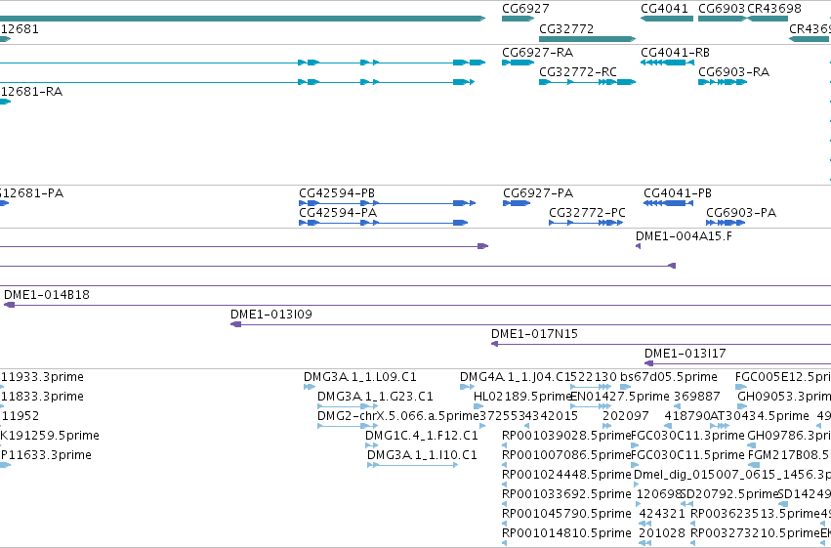Click the DMG4A.1_1.J04.C1 label
This screenshot has width=831, height=548.
(x=515, y=377)
